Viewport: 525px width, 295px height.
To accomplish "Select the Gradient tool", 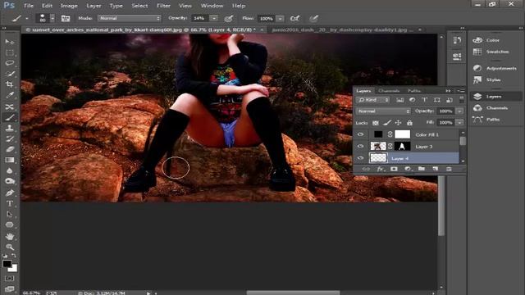I will (x=10, y=160).
